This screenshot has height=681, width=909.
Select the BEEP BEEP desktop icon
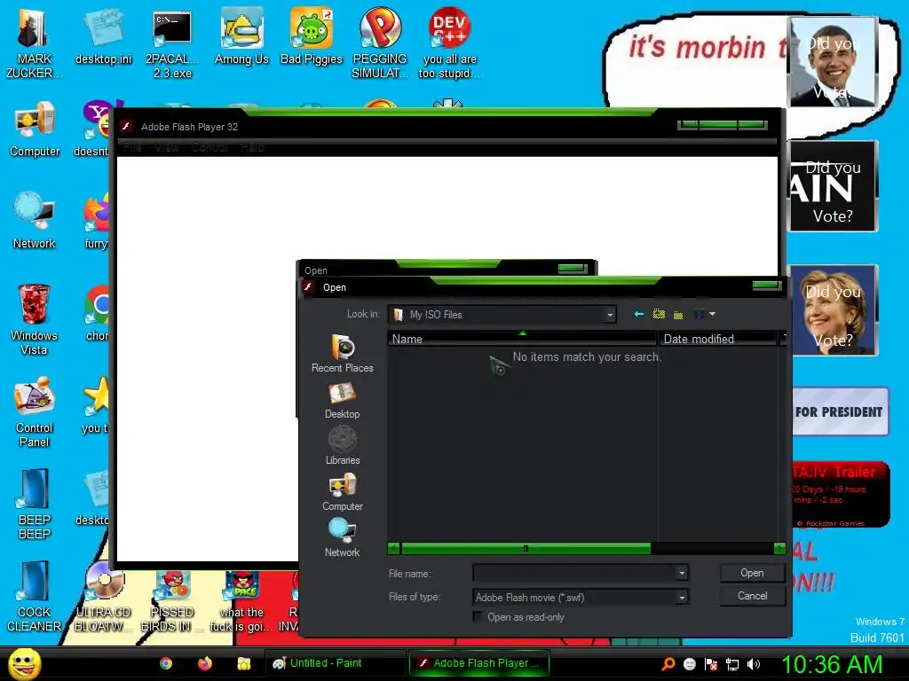[x=35, y=504]
